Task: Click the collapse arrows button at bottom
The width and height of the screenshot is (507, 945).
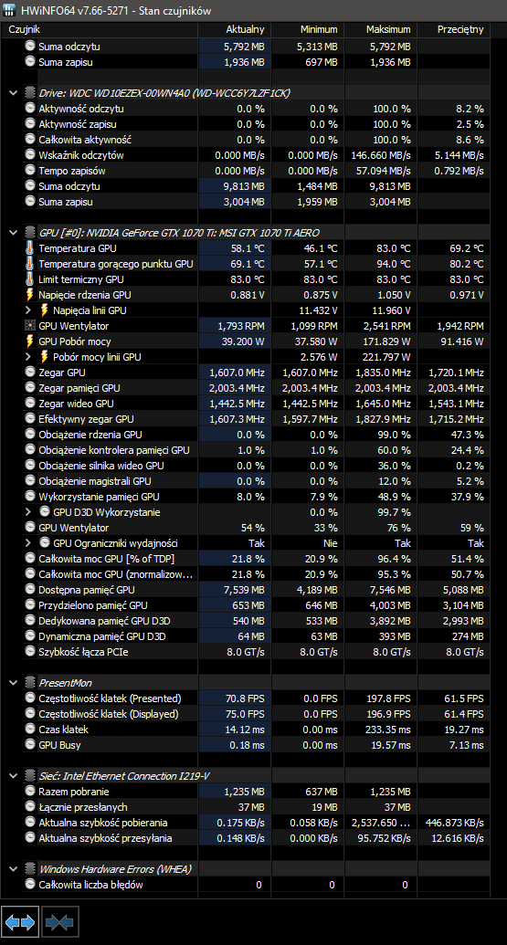Action: [59, 923]
